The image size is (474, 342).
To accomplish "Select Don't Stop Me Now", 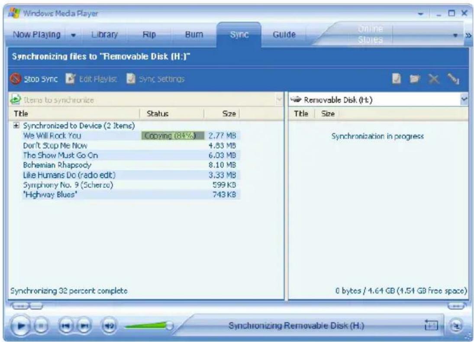I will [x=55, y=146].
